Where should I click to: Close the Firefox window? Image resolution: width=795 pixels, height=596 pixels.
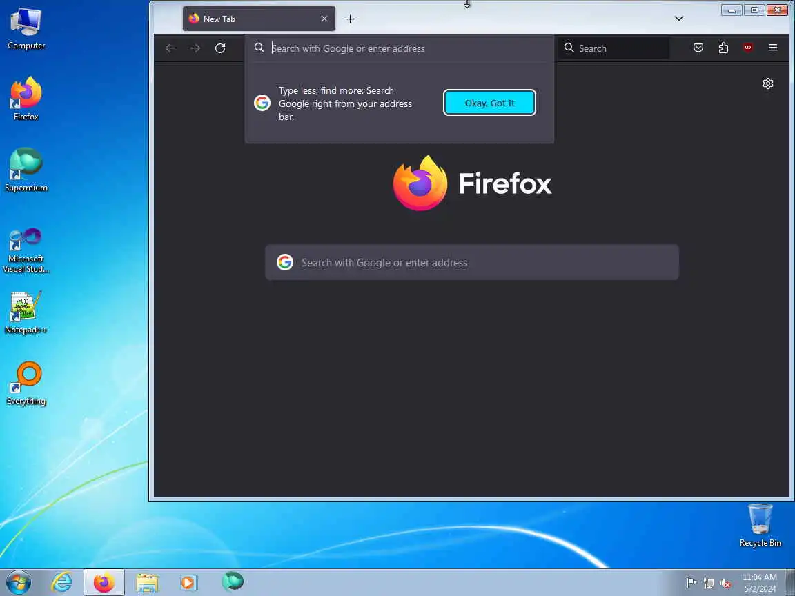coord(777,10)
